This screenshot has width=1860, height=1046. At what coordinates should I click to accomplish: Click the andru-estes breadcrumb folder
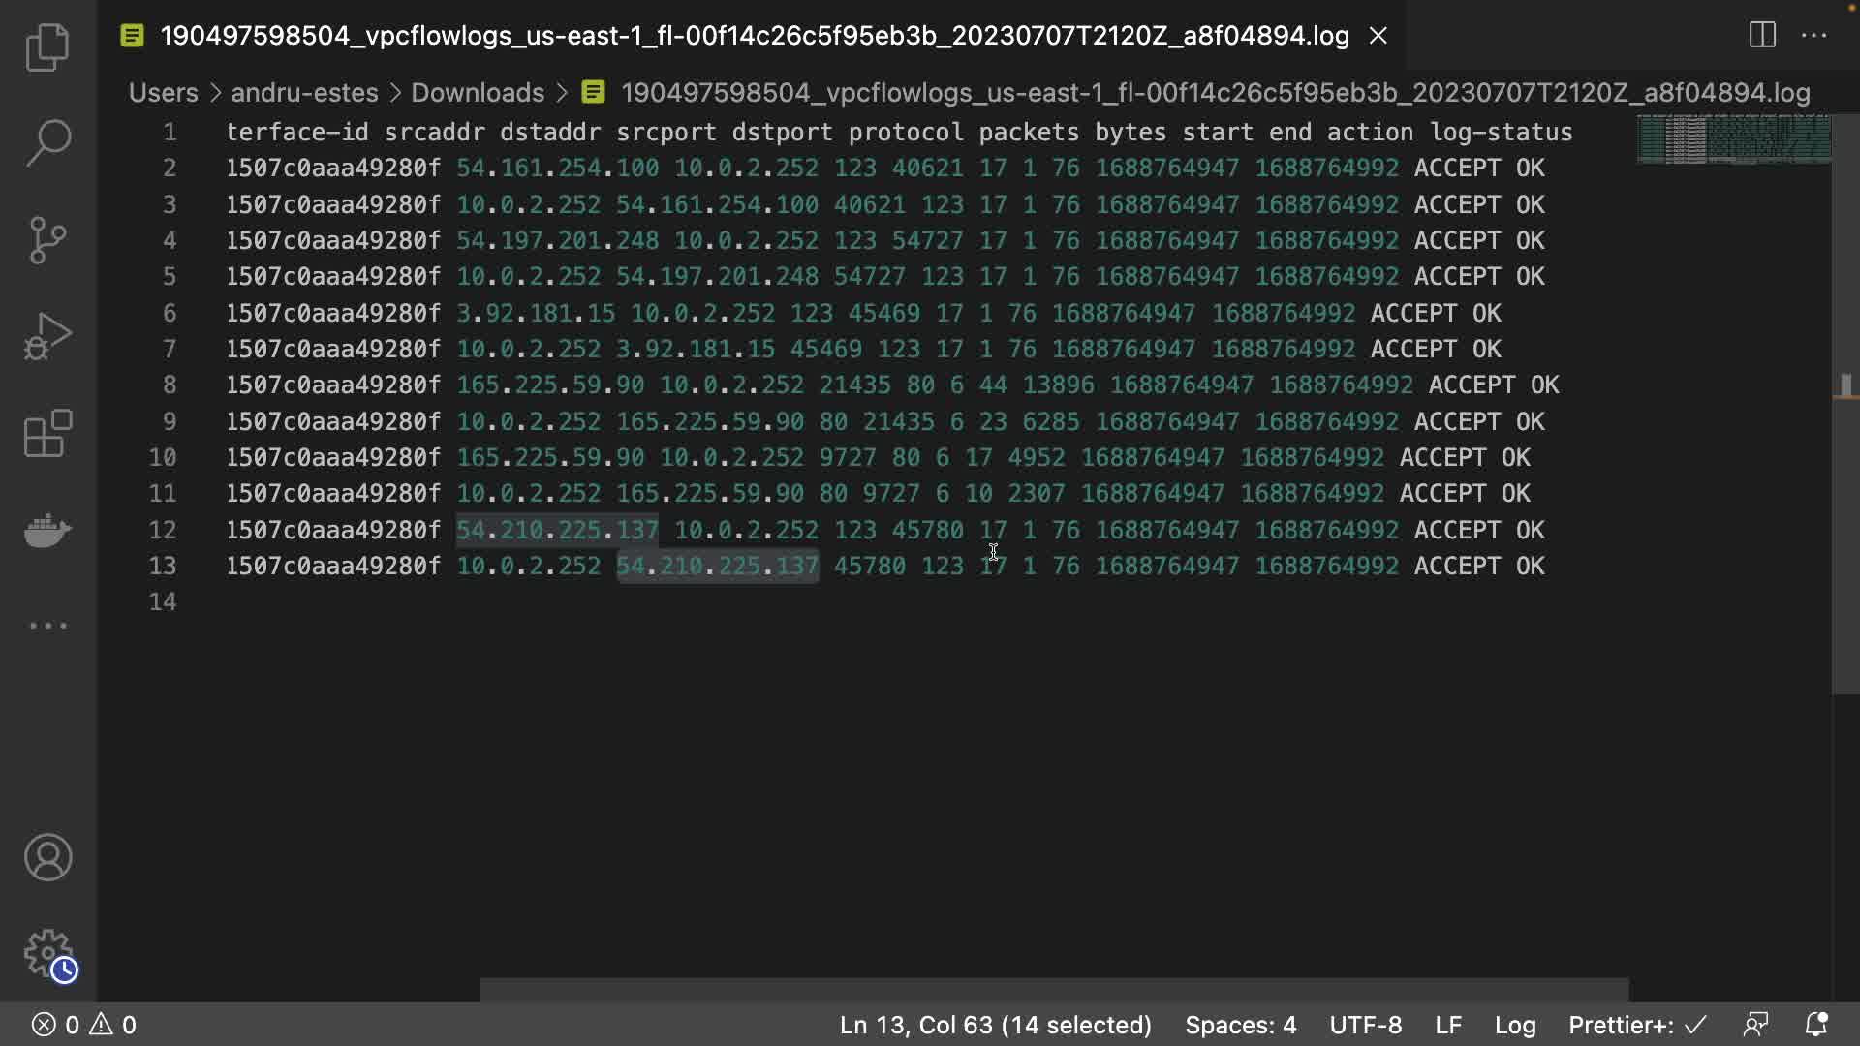[x=304, y=93]
